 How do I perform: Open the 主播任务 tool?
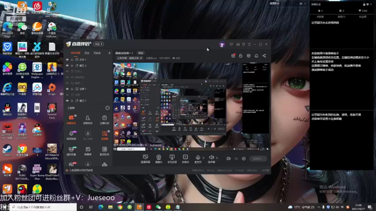(x=104, y=120)
